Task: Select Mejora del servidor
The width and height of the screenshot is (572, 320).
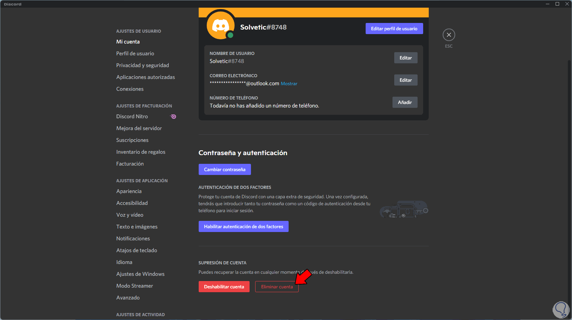Action: click(x=139, y=128)
